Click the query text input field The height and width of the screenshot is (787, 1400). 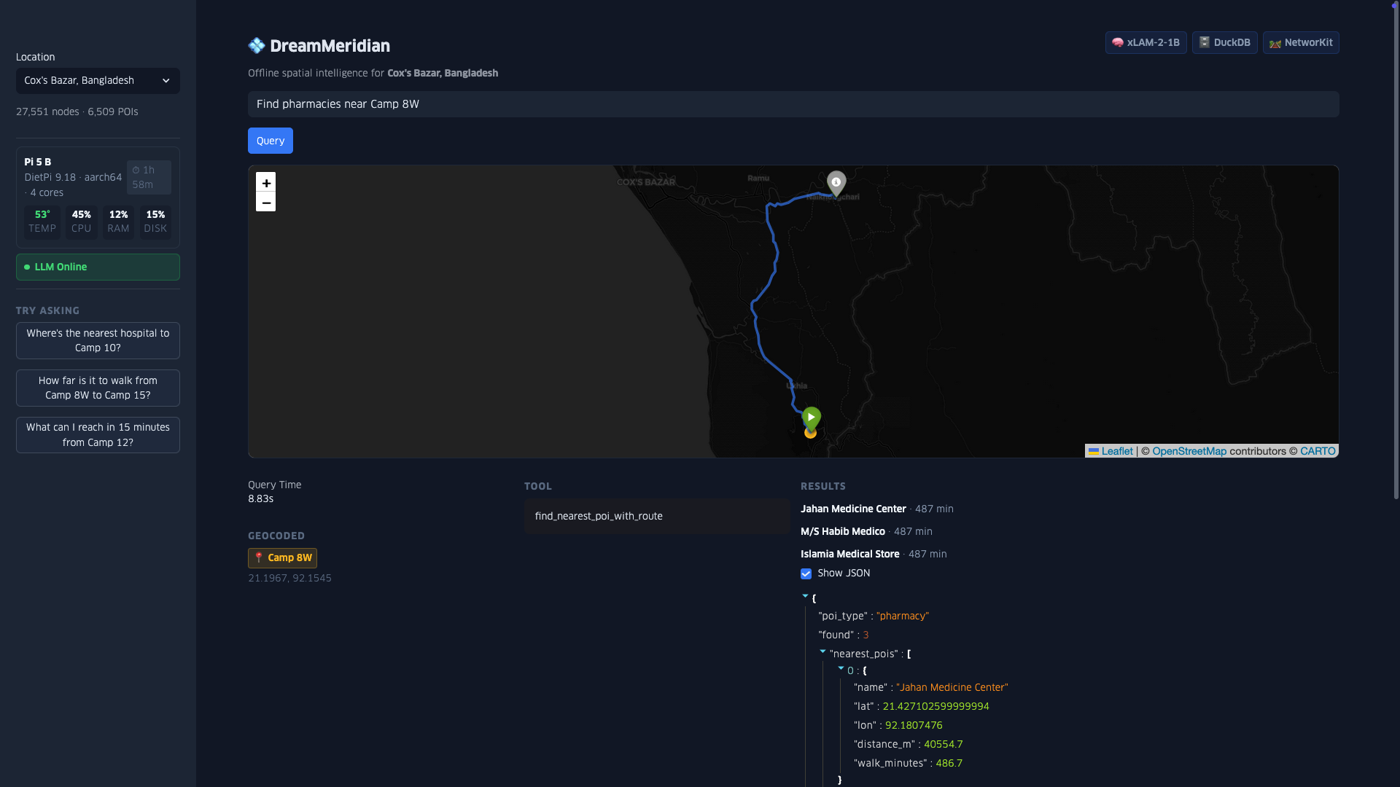793,104
